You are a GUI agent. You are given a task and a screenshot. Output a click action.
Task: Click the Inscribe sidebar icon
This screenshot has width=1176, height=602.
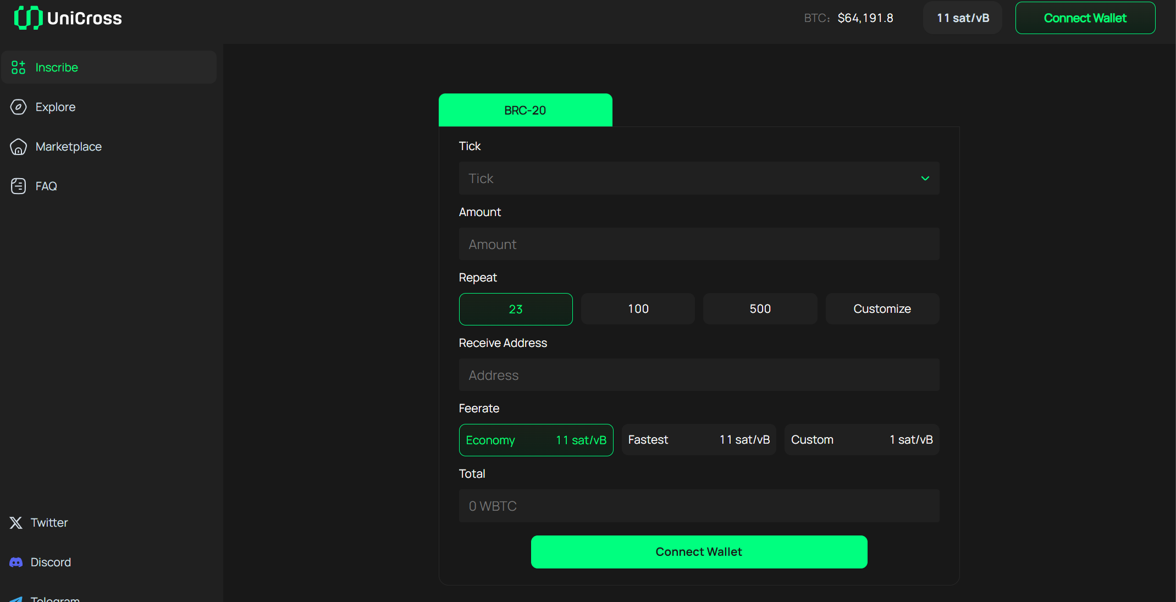[x=18, y=67]
